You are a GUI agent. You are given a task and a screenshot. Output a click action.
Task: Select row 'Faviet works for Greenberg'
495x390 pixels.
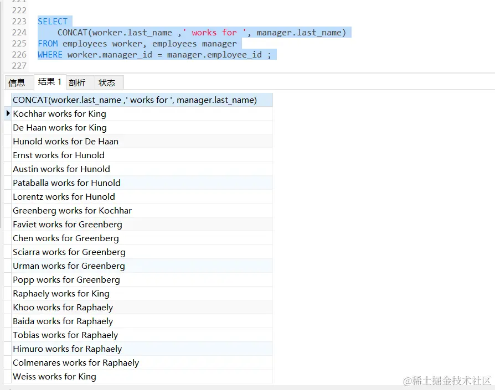[x=142, y=225]
